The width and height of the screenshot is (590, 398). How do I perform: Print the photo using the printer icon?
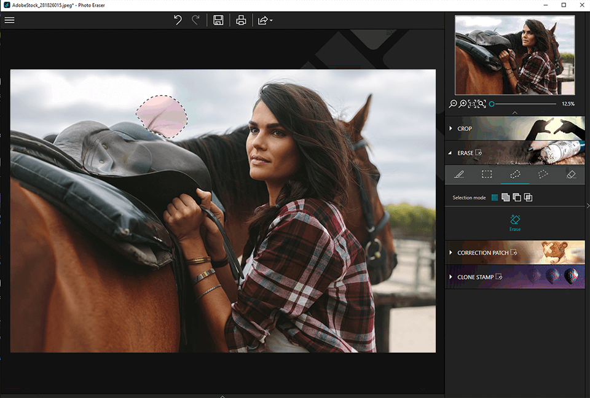tap(241, 20)
